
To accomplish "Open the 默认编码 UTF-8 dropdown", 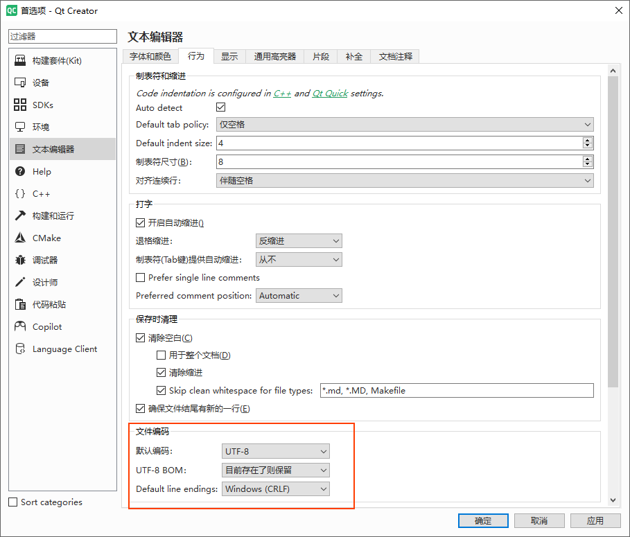I will pos(275,452).
